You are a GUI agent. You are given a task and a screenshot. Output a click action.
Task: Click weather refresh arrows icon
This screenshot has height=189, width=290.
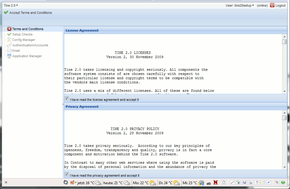click(66, 182)
